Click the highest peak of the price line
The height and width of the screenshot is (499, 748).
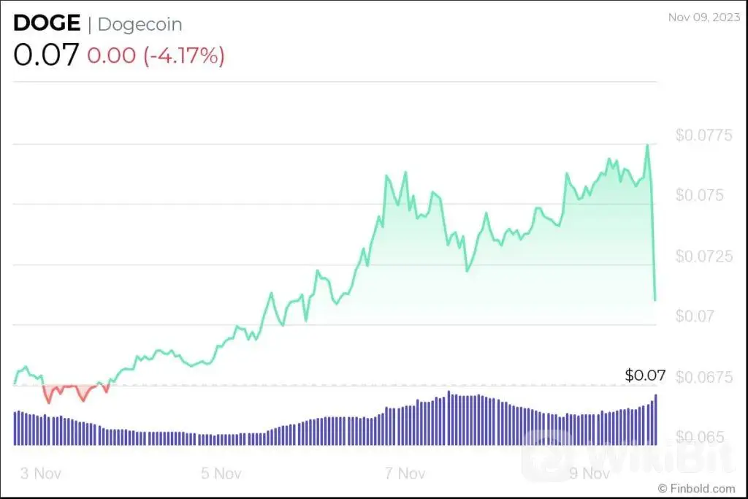[647, 145]
